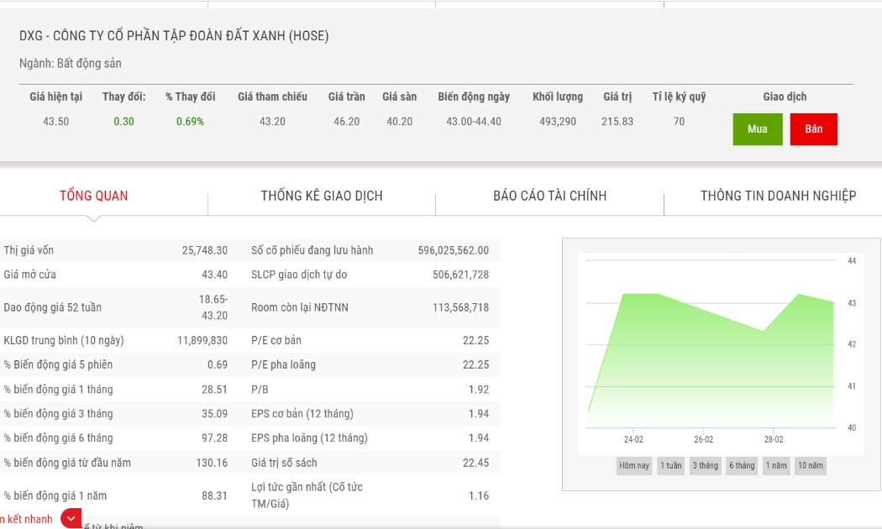Click the green price chart area
Image resolution: width=882 pixels, height=529 pixels.
711,360
